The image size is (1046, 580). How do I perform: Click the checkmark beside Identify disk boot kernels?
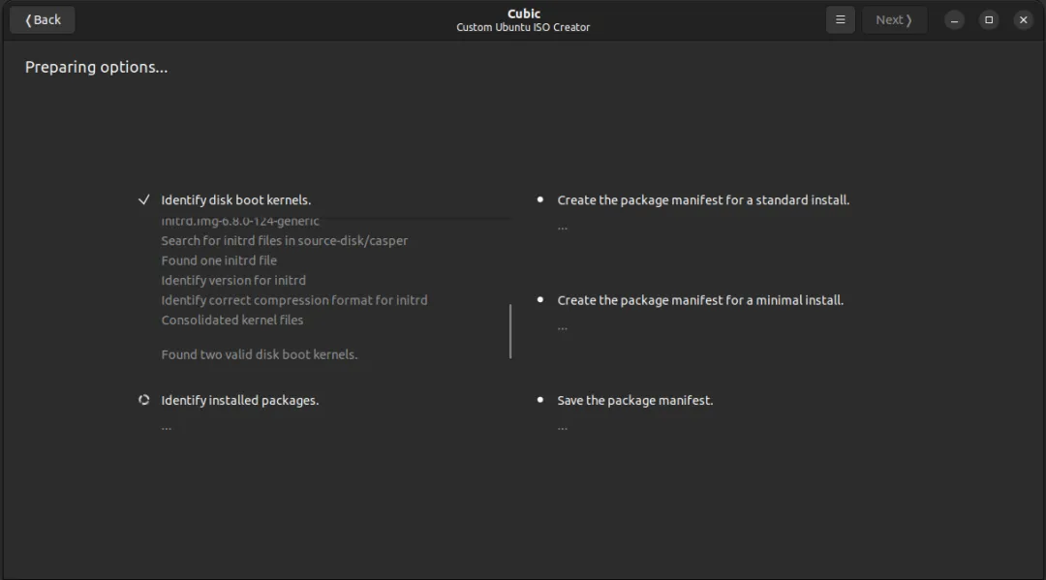pos(143,200)
